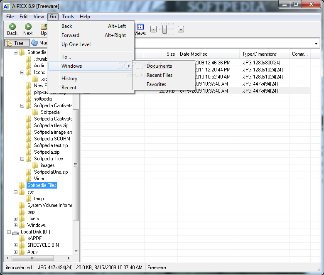324x275 pixels.
Task: Select Recent in the Go menu
Action: (x=91, y=88)
